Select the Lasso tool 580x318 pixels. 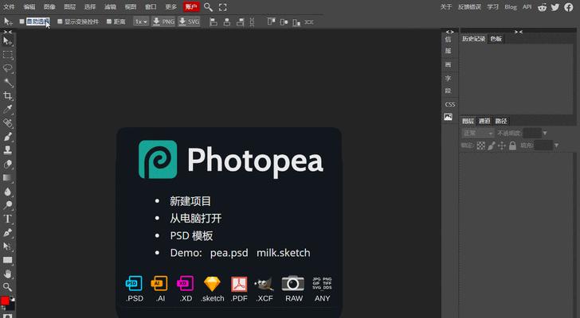(x=8, y=68)
